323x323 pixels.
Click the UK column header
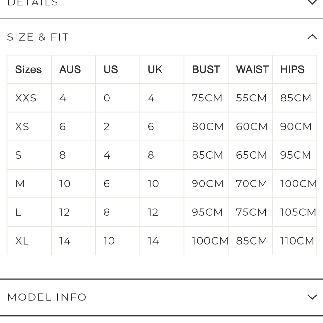[155, 69]
